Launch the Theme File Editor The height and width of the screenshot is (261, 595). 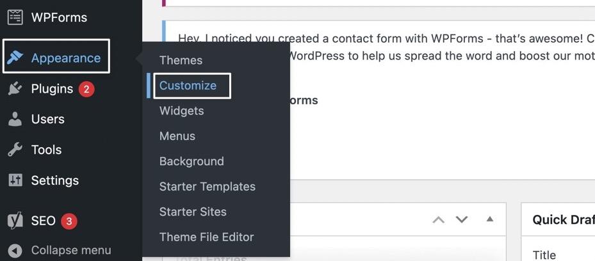tap(206, 237)
